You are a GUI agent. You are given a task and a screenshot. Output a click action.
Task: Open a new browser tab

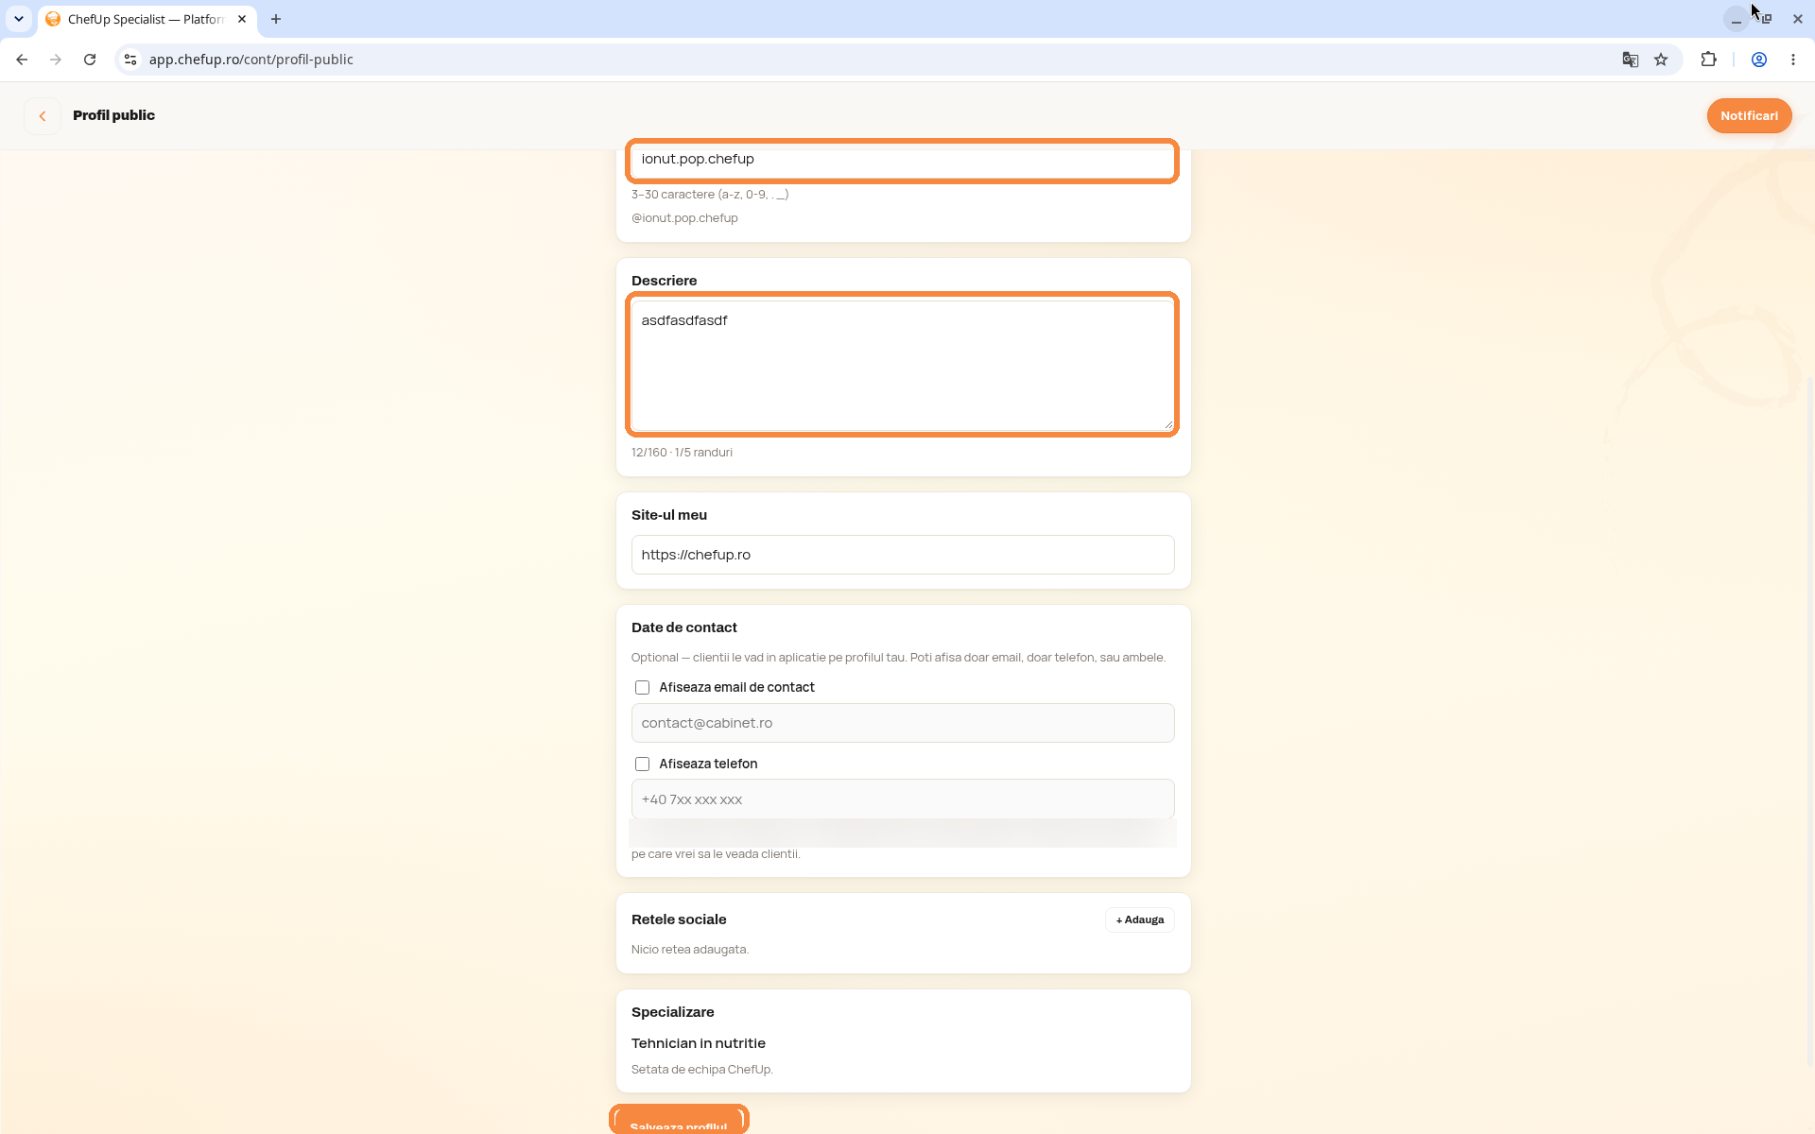[x=276, y=19]
